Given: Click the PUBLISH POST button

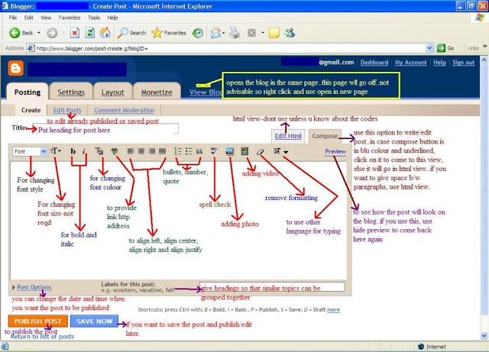Looking at the screenshot, I should tap(37, 321).
